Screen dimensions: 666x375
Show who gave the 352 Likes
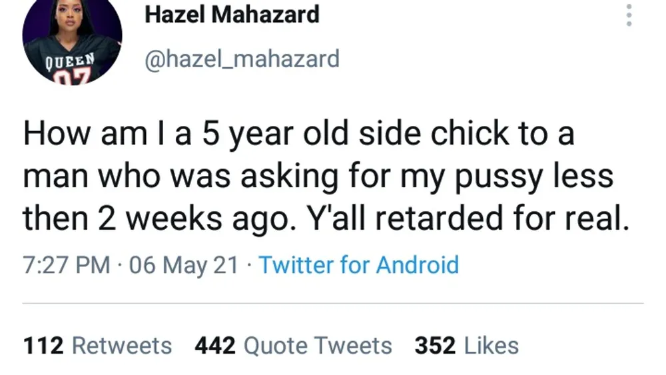(x=466, y=346)
